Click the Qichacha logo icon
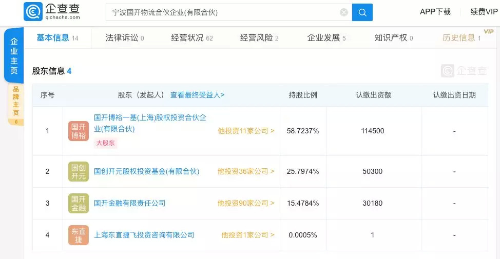This screenshot has width=500, height=259. (x=33, y=11)
